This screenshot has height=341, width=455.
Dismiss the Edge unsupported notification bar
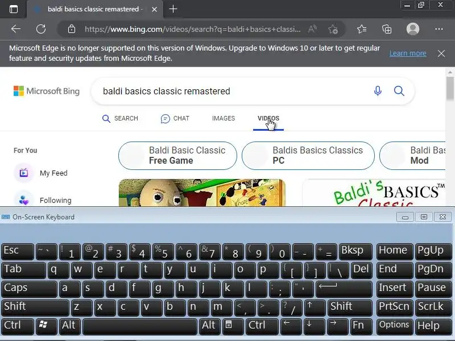(441, 53)
